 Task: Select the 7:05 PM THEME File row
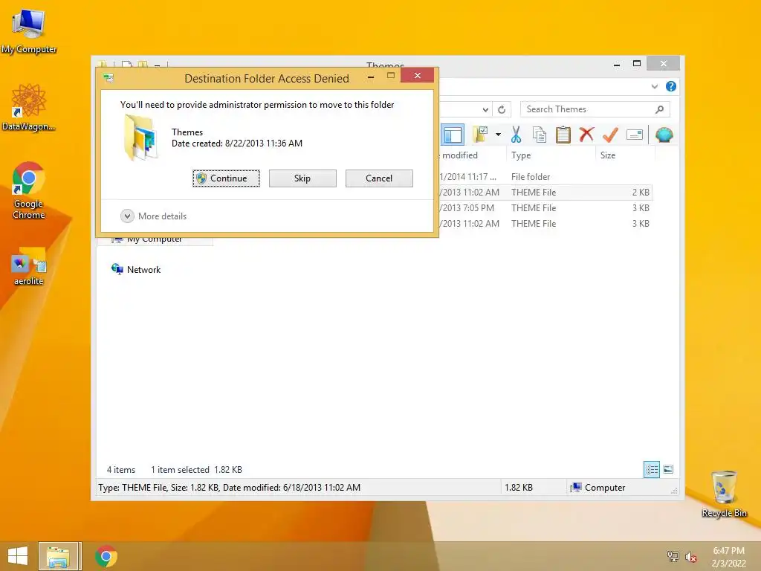pos(545,208)
